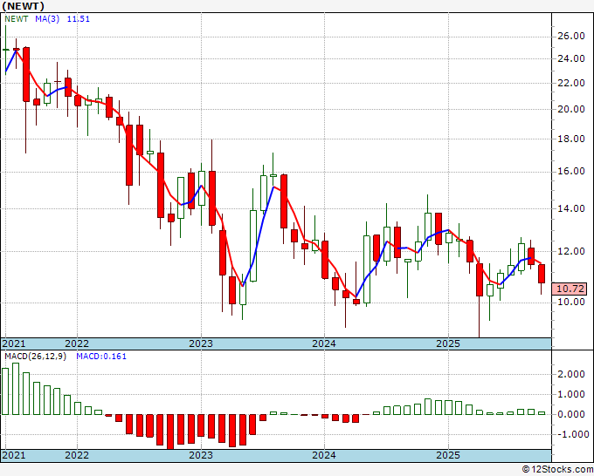This screenshot has height=476, width=594.
Task: Open the 12Stocks.com copyright link
Action: 557,470
